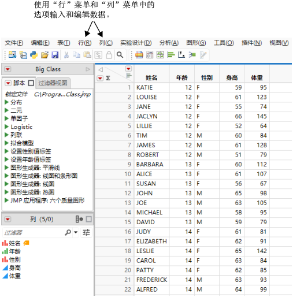Image resolution: width=293 pixels, height=297 pixels.
Task: Click the pencil edit toolbar icon
Action: coord(203,55)
